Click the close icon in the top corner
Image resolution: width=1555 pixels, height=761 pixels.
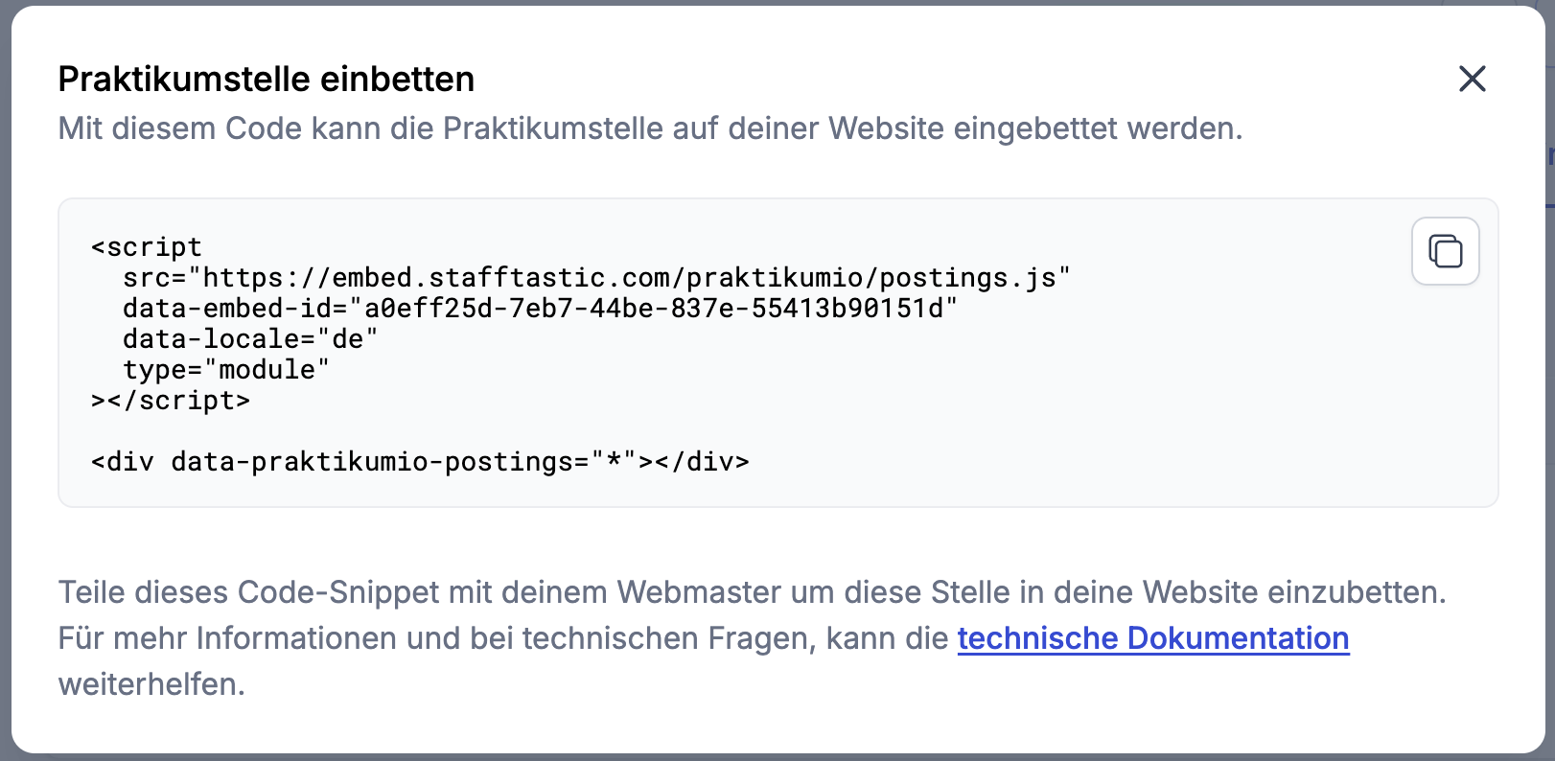pyautogui.click(x=1472, y=80)
